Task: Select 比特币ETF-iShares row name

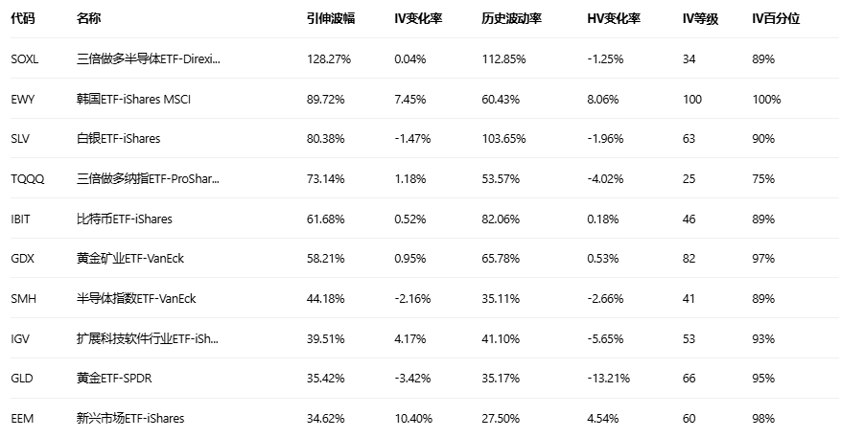Action: tap(124, 219)
